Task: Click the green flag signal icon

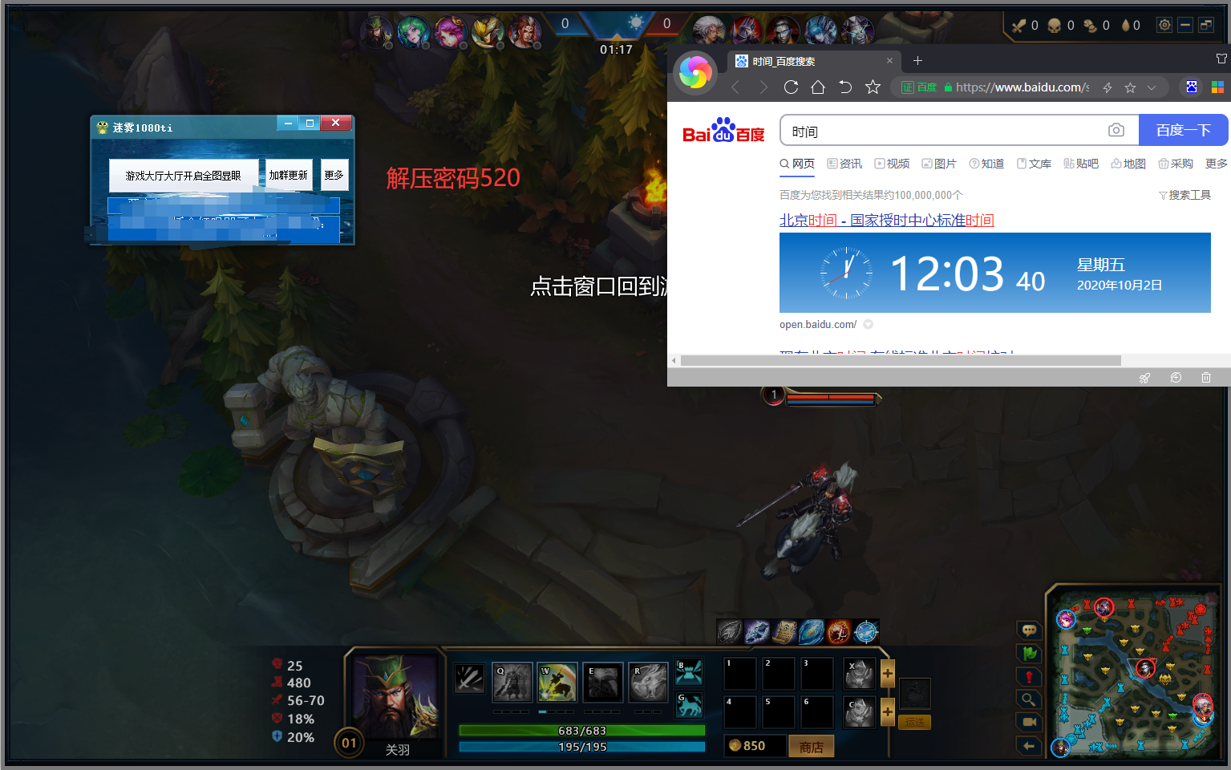Action: 1029,654
